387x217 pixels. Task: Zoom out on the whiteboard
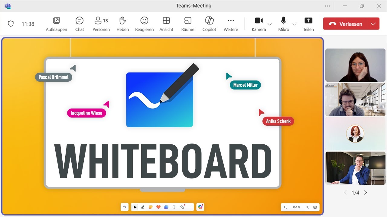(x=285, y=207)
